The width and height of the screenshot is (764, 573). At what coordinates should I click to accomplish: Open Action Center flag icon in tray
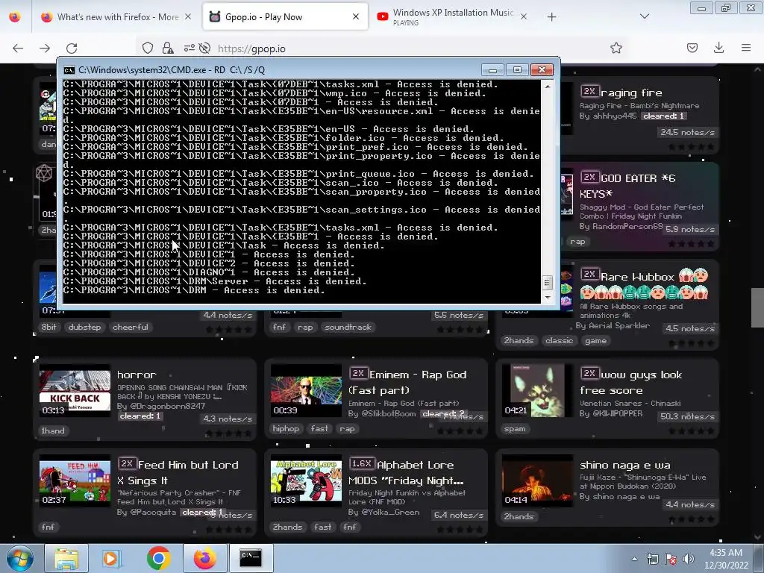[x=671, y=560]
